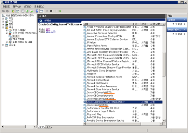Open the Properties toolbar icon
188x133 pixels.
pyautogui.click(x=23, y=11)
